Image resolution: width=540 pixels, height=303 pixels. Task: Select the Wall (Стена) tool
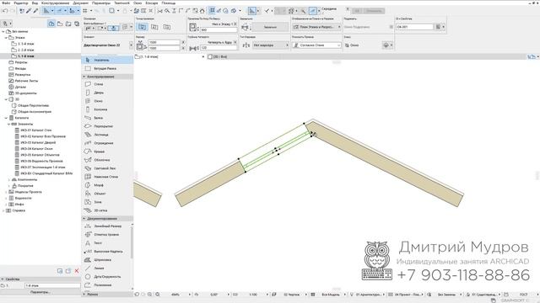107,84
